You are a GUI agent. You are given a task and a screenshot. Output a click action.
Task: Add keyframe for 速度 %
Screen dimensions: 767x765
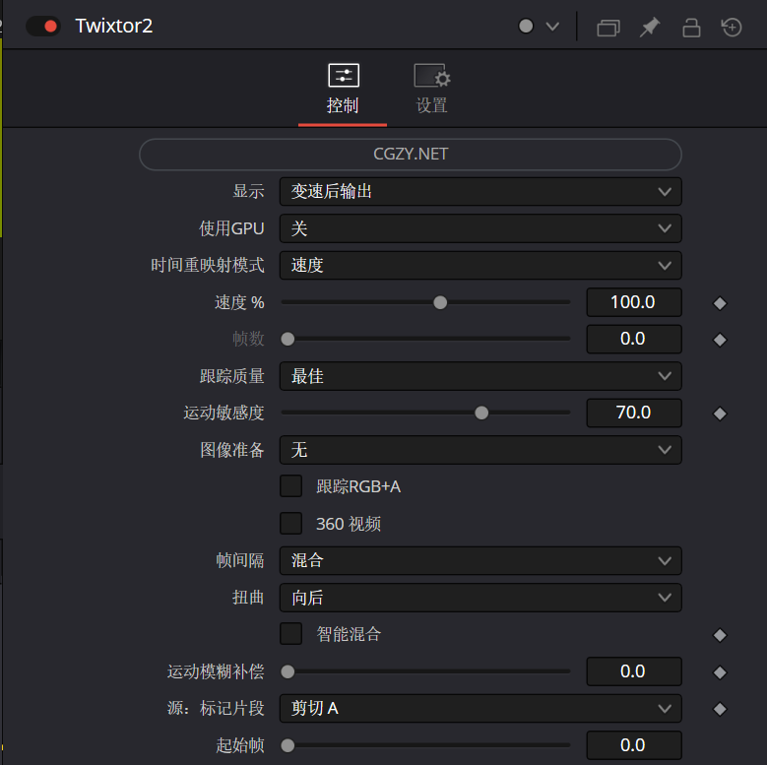tap(720, 303)
